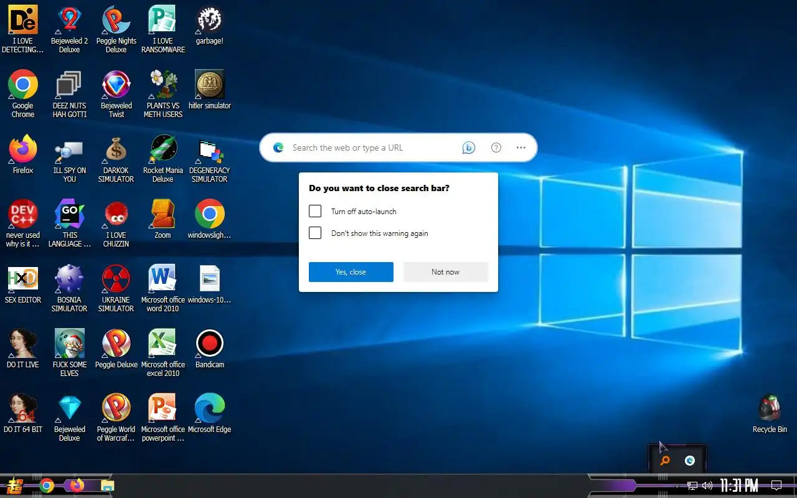
Task: Open File Explorer from the taskbar
Action: tap(108, 486)
